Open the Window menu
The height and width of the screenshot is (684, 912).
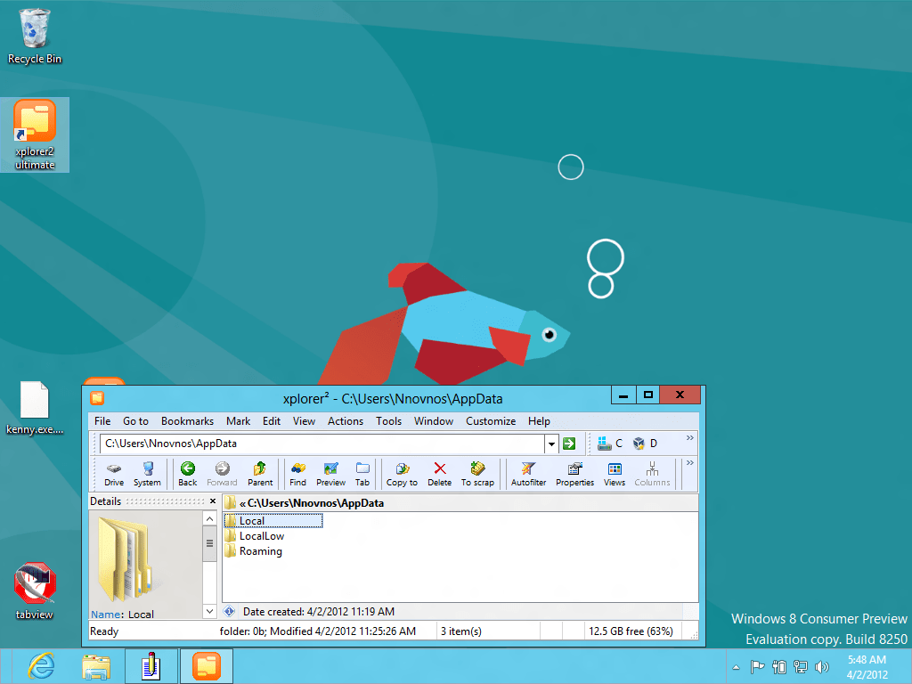(434, 421)
